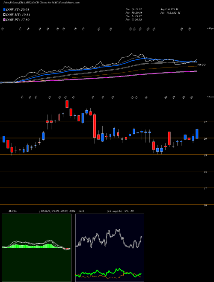Click the 10.99 label on EMA chart
This screenshot has width=214, height=282.
(201, 65)
